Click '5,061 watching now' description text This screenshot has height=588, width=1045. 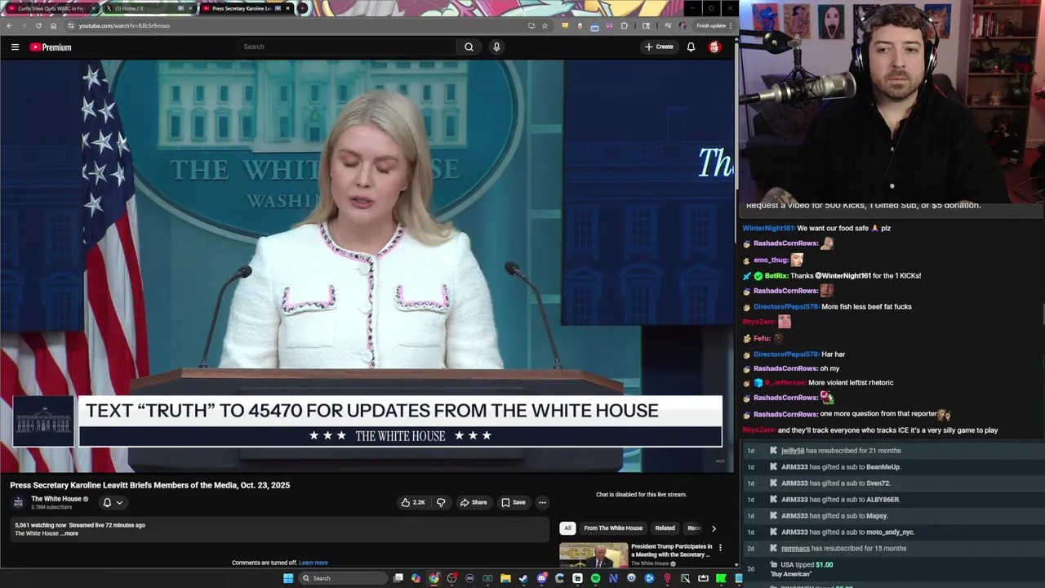click(40, 525)
